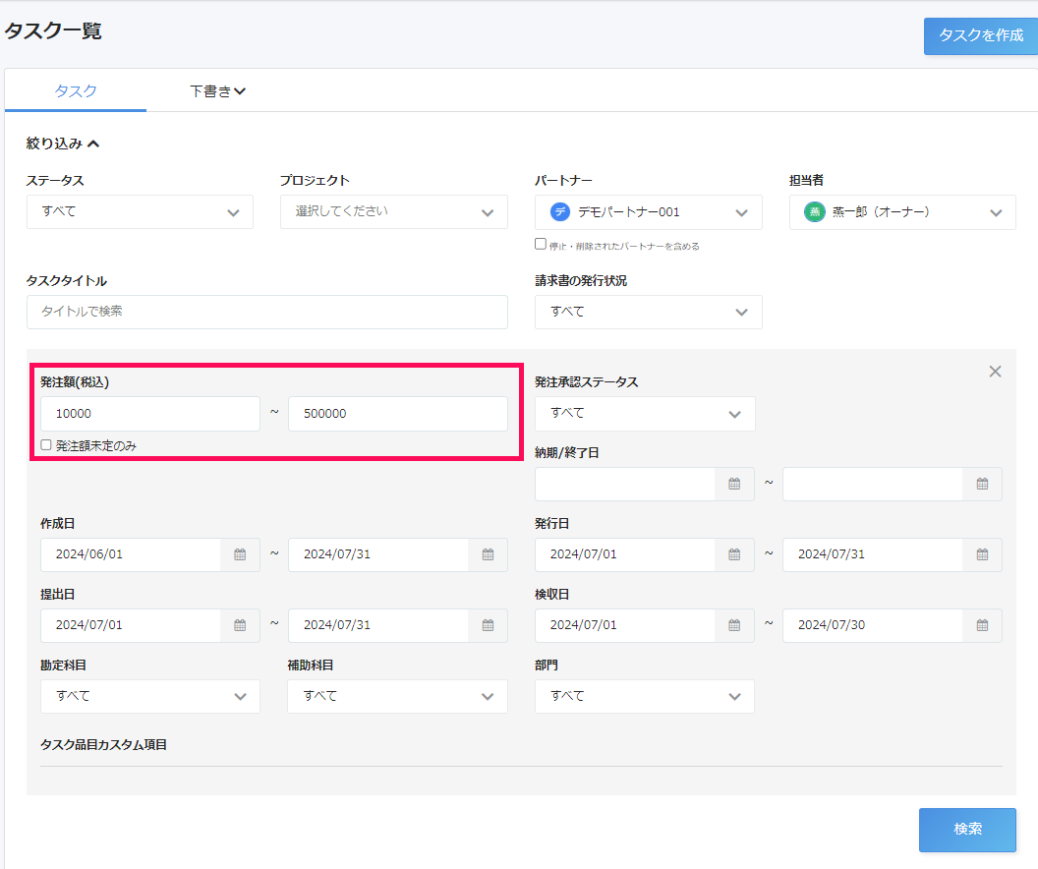Toggle 停止・削除されたパートナーを含める checkbox
The width and height of the screenshot is (1038, 869).
[541, 244]
